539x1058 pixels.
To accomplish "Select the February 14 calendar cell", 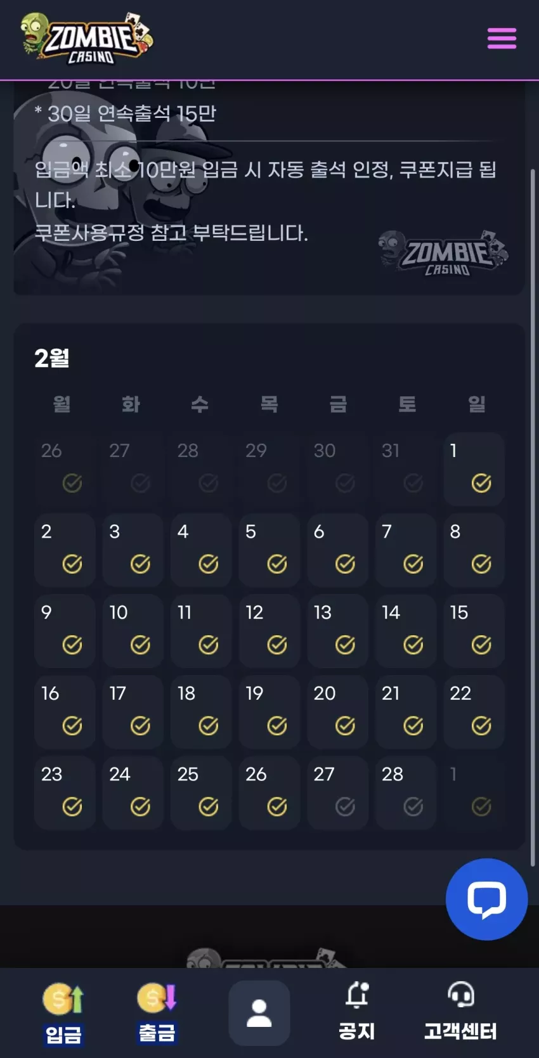I will (406, 631).
